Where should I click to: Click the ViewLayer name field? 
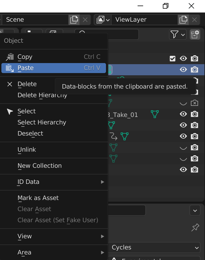145,20
